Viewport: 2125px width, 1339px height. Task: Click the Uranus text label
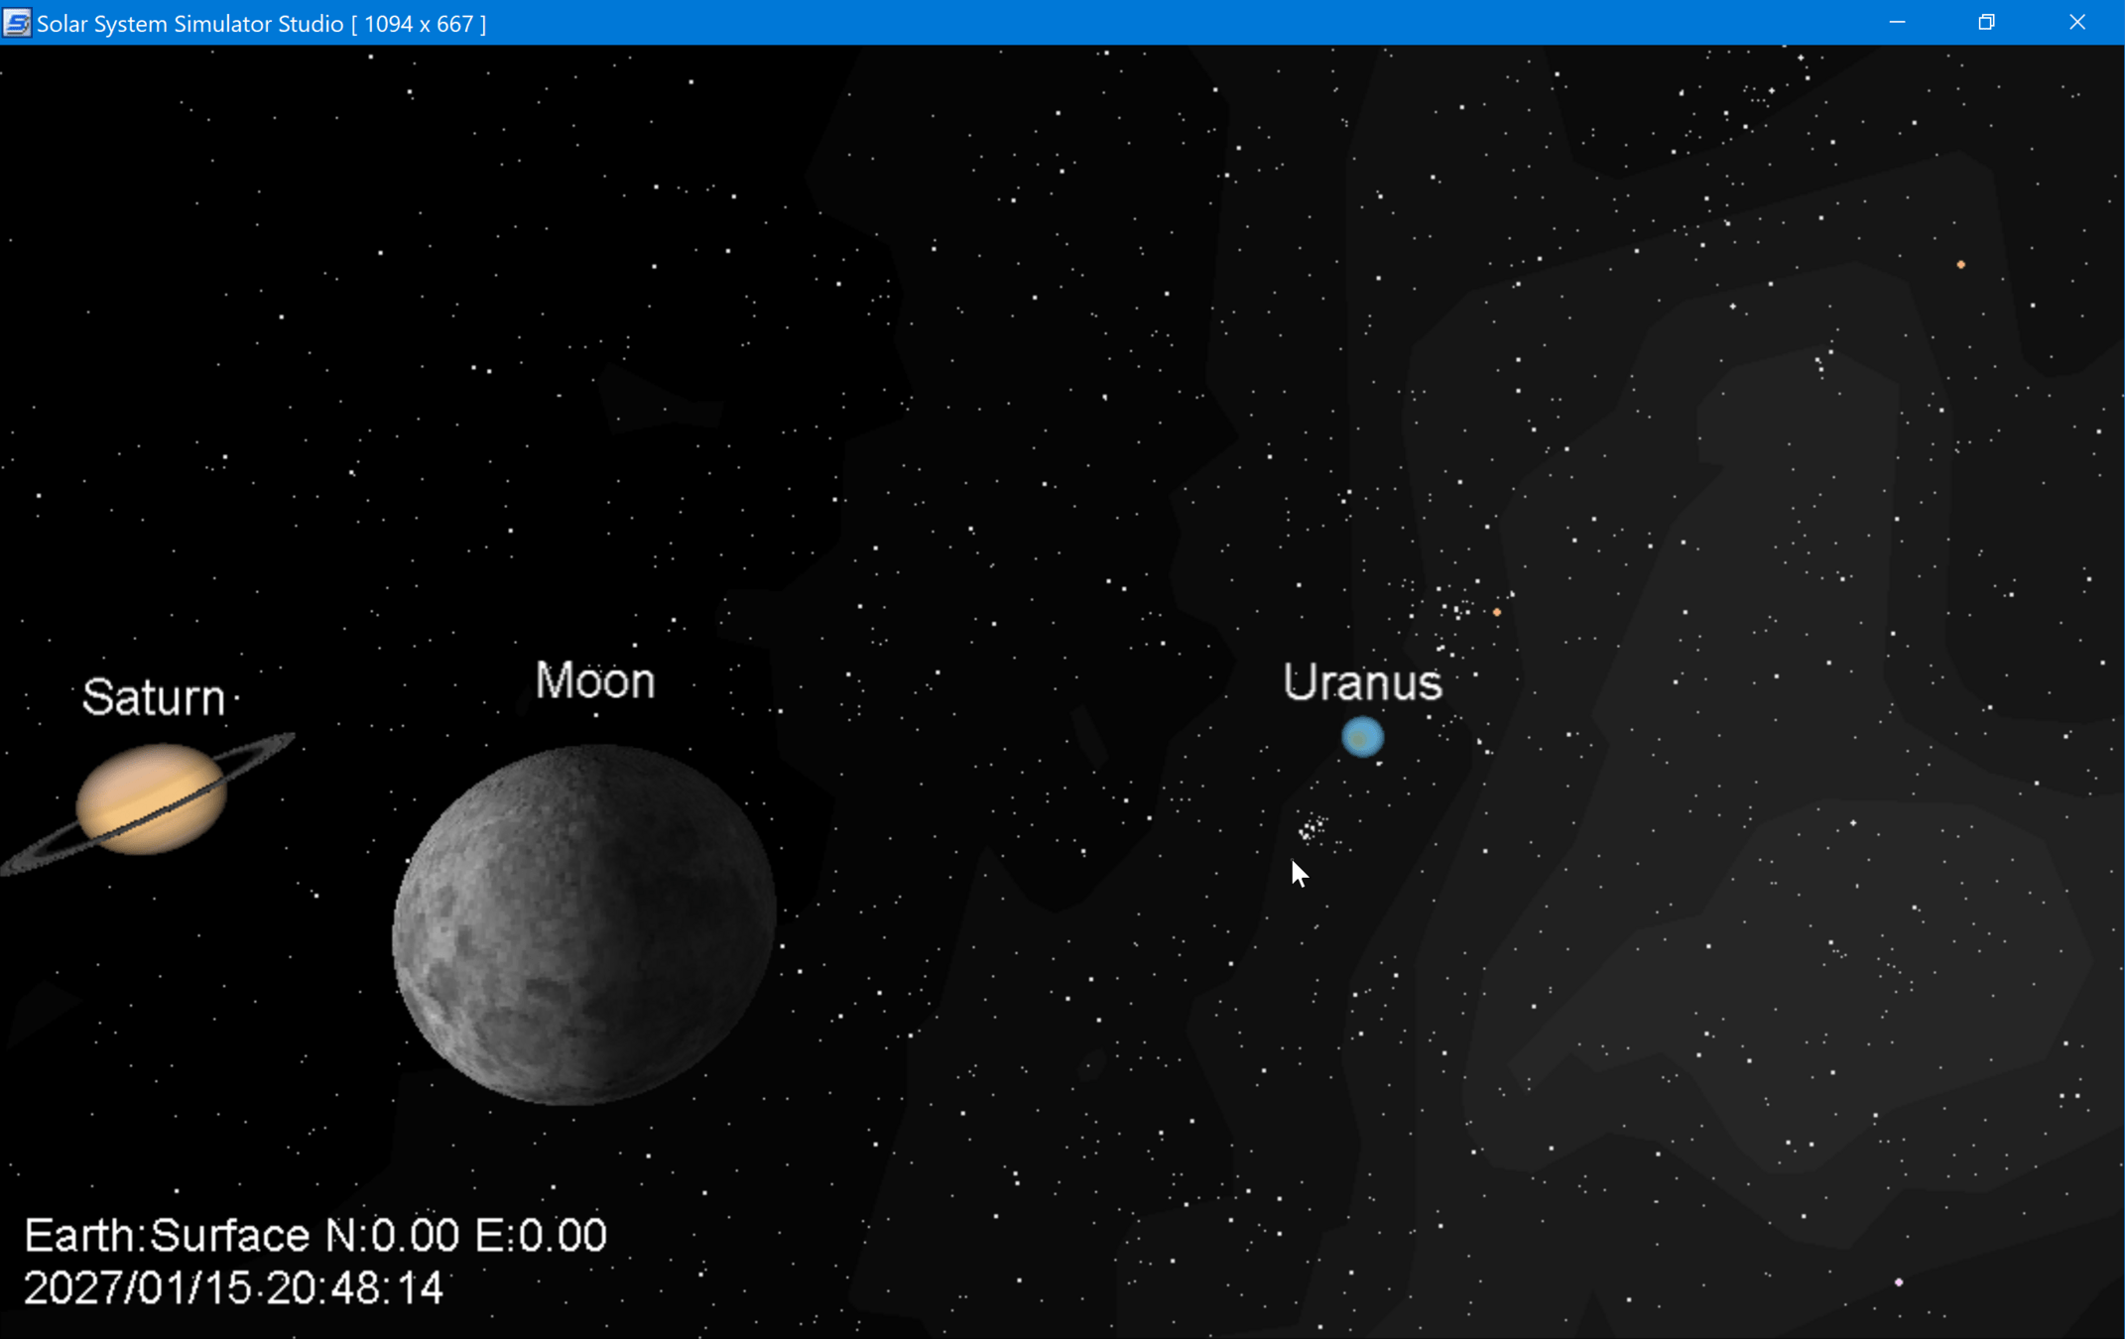(1362, 682)
